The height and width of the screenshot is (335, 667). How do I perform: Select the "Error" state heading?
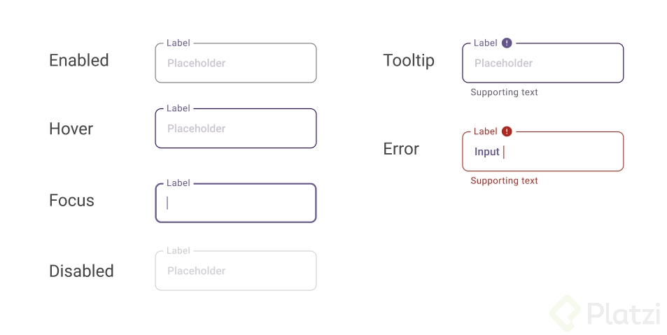click(x=401, y=149)
